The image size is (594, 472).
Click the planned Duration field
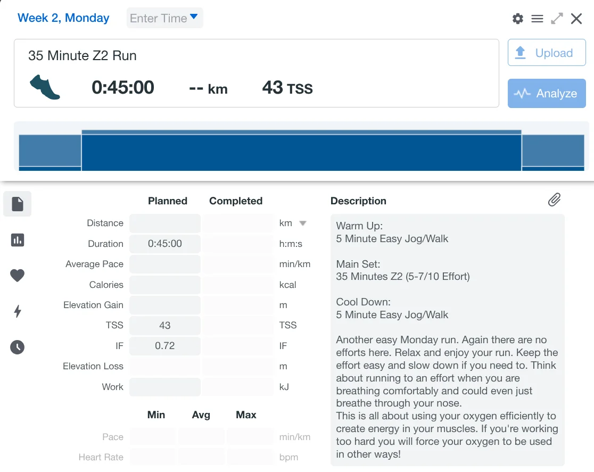pos(165,244)
